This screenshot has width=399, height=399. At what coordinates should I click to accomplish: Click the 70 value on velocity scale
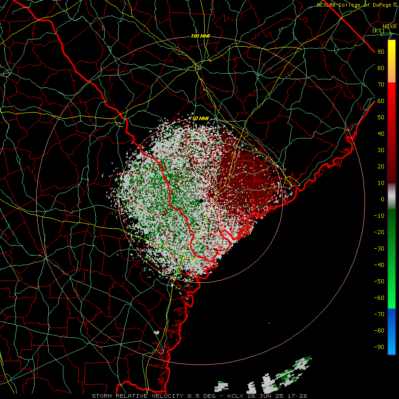(381, 85)
